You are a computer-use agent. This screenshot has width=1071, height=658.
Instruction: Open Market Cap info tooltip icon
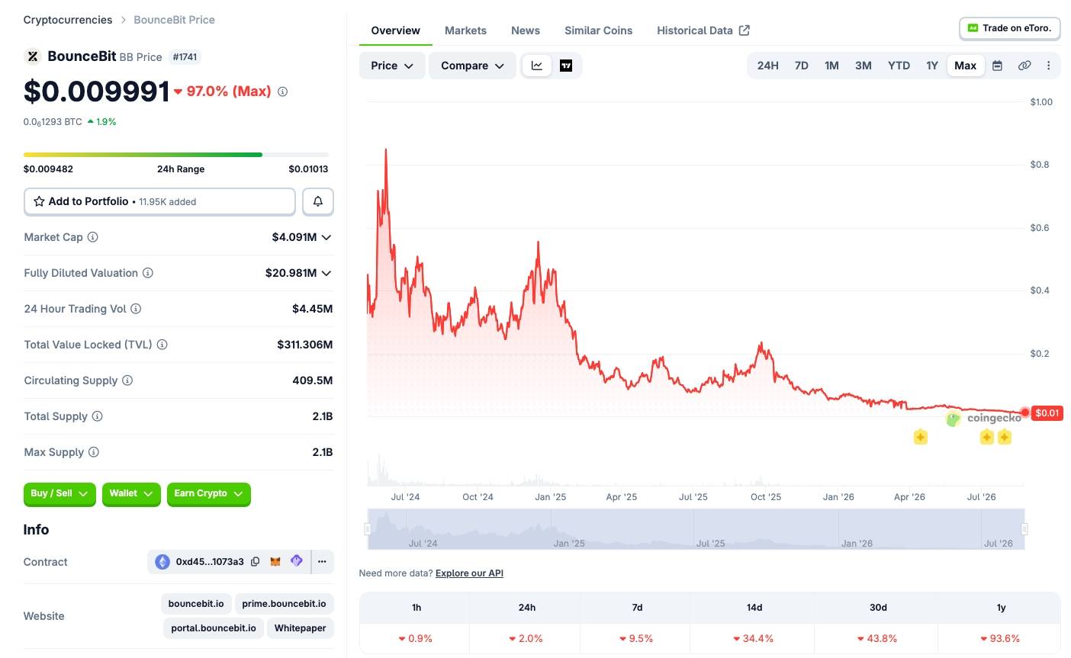[92, 237]
